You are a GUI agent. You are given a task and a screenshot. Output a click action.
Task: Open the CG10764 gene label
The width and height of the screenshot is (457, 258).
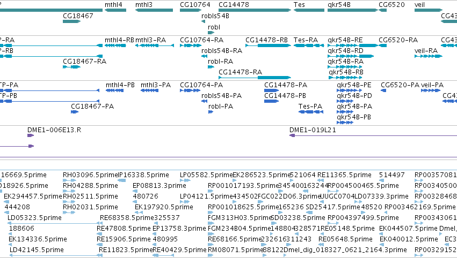pyautogui.click(x=195, y=5)
